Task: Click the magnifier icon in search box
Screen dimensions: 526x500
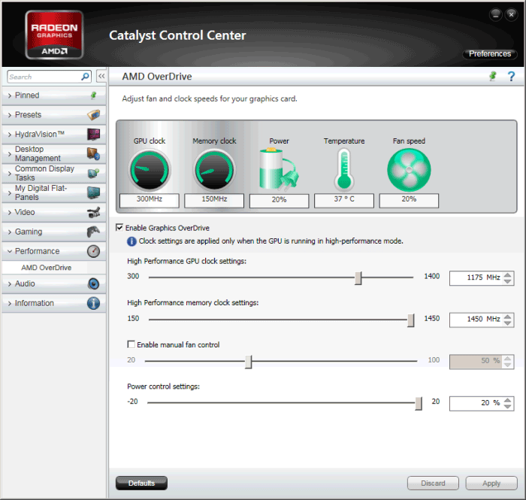Action: (85, 77)
